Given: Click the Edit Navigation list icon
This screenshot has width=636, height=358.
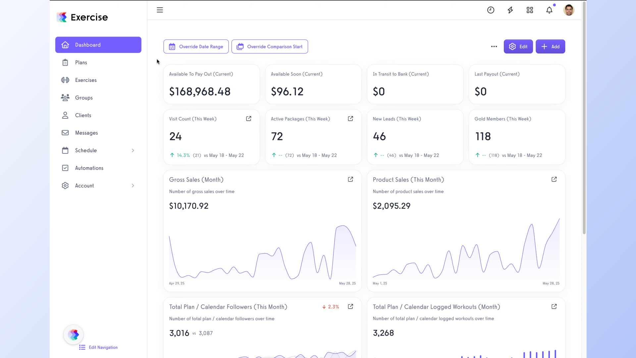Looking at the screenshot, I should tap(82, 347).
